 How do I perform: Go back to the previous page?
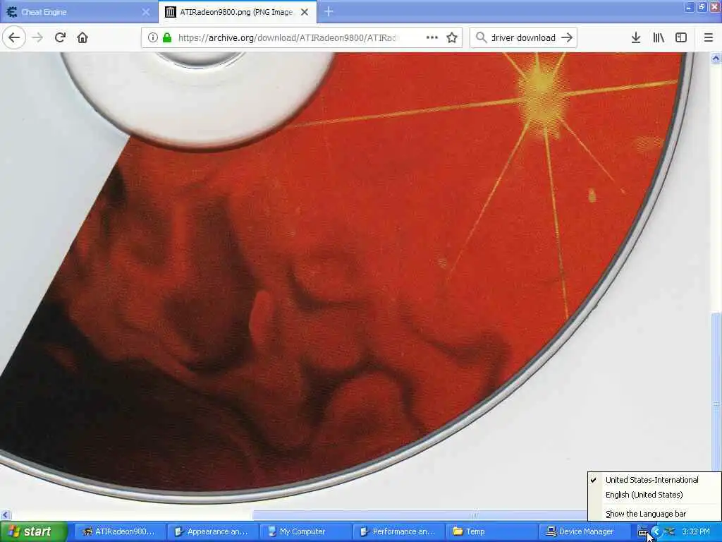(x=14, y=38)
